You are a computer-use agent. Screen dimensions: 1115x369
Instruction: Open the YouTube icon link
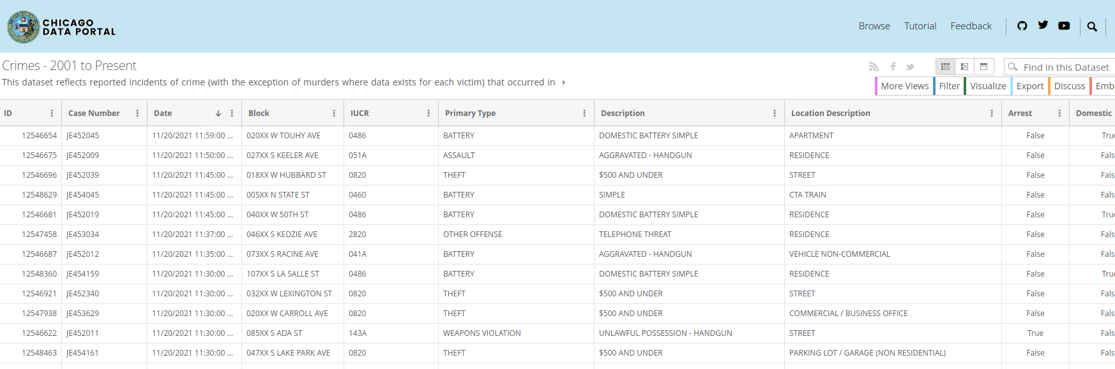coord(1064,26)
